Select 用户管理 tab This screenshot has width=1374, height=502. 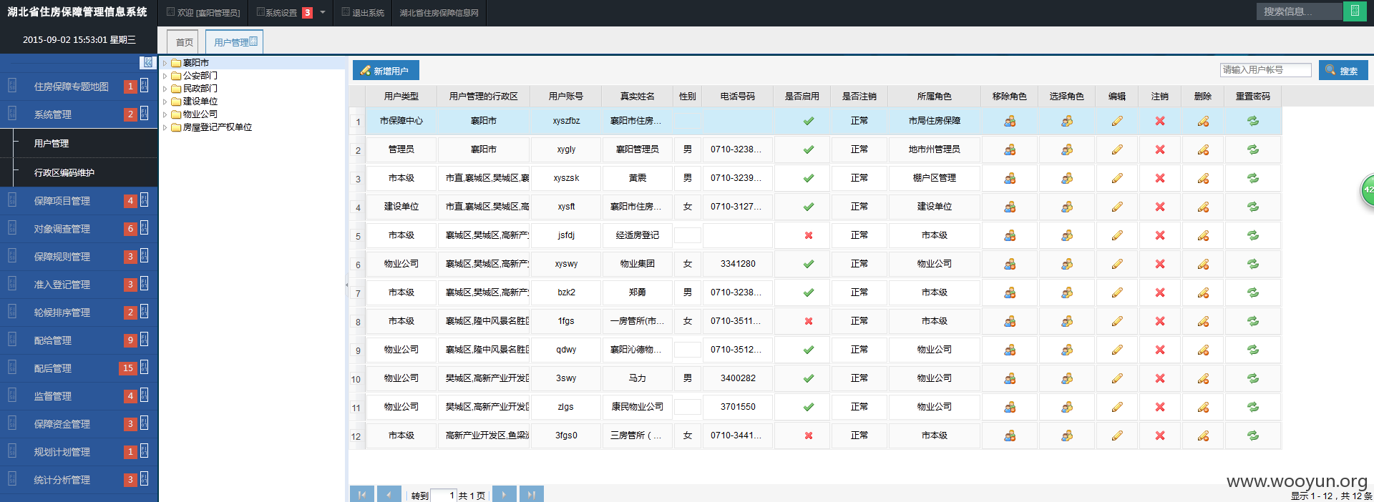[234, 42]
